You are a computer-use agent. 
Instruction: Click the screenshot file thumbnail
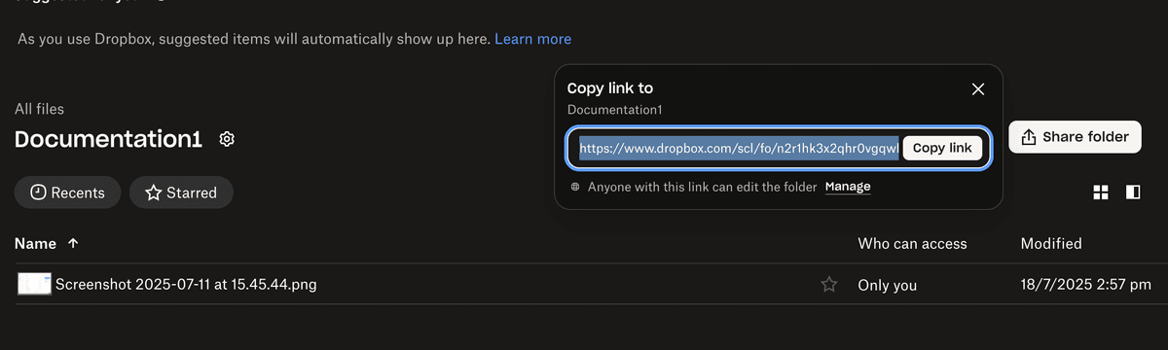tap(34, 284)
